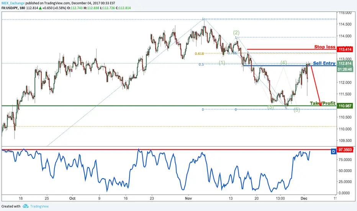Click the C:112.814 close value in header
The image size is (357, 211).
pyautogui.click(x=123, y=8)
